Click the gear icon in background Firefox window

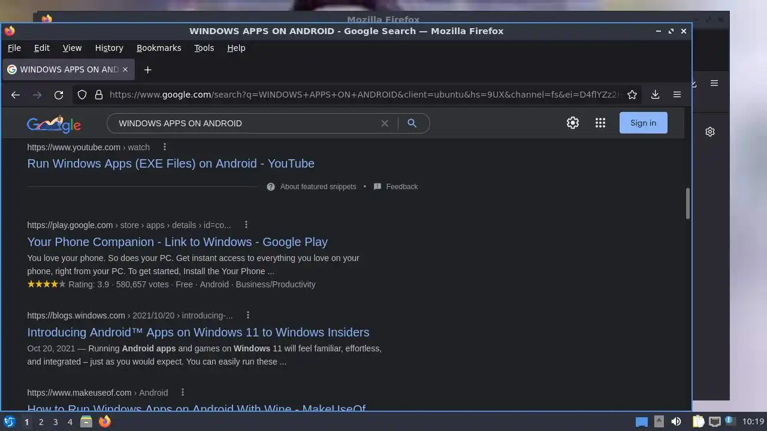click(x=710, y=132)
